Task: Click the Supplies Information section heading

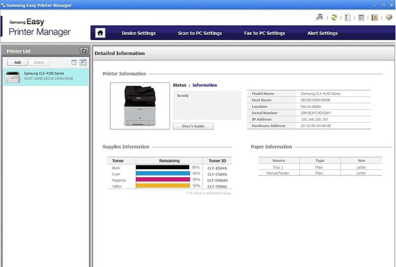Action: tap(126, 147)
